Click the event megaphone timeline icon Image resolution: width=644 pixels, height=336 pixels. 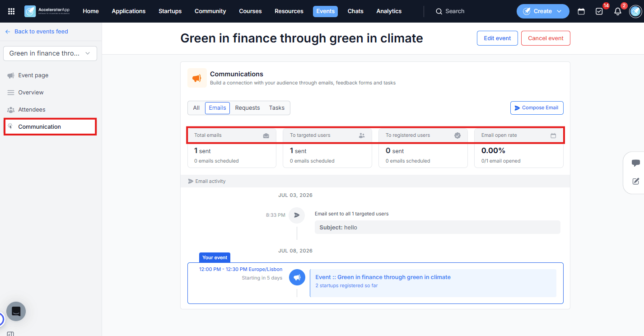click(297, 277)
